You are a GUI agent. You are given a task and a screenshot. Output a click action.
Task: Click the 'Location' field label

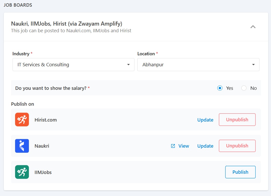[146, 54]
